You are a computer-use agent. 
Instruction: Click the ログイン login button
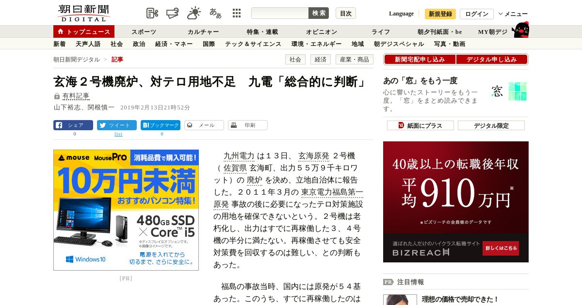(x=477, y=14)
